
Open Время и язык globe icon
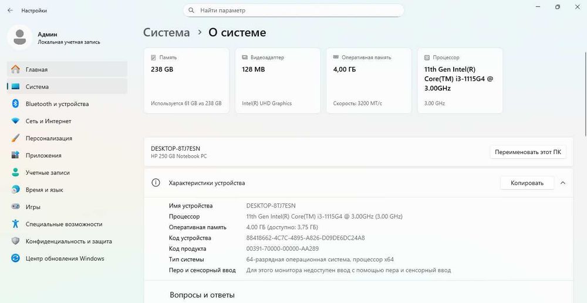16,190
